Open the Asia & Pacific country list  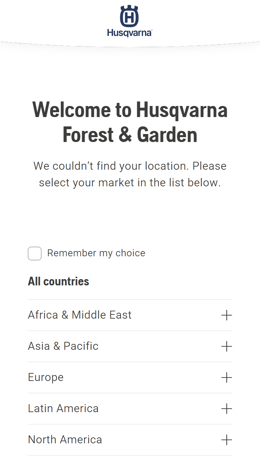click(130, 346)
